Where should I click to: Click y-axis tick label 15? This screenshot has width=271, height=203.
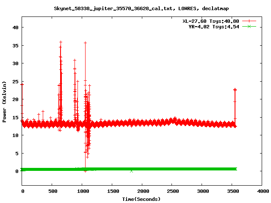16,118
